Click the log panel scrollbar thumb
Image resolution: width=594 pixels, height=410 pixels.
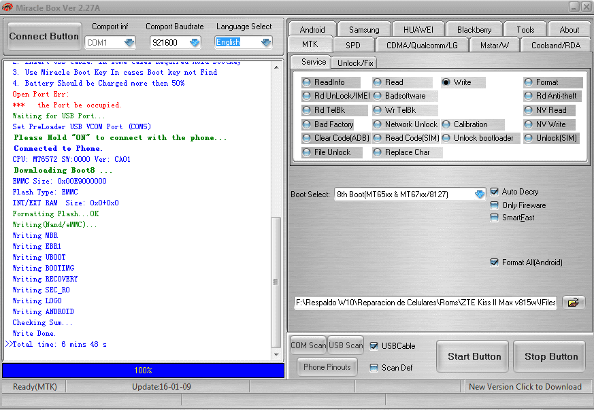coord(276,282)
